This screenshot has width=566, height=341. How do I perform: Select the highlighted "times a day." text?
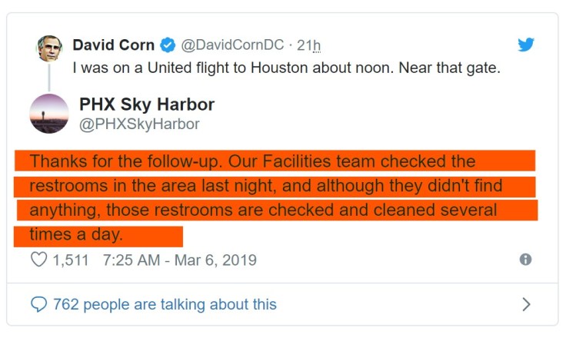pyautogui.click(x=75, y=234)
